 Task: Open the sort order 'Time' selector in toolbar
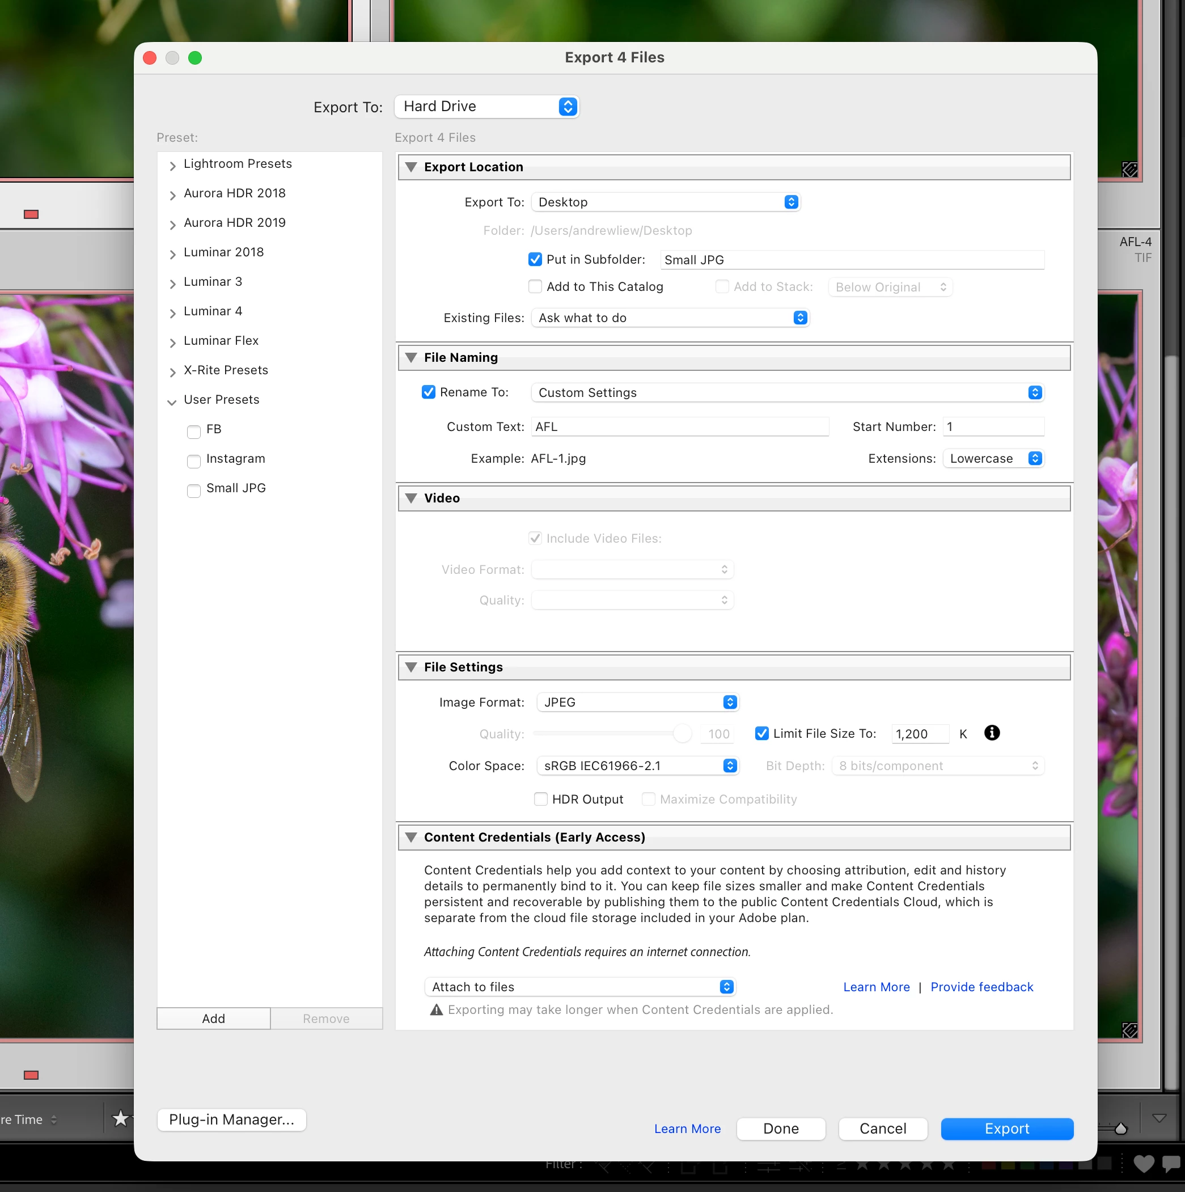[29, 1119]
